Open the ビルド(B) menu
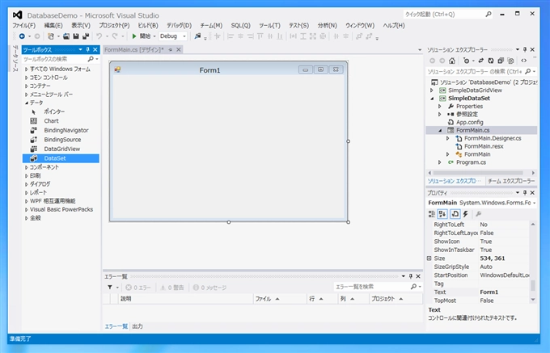Viewport: 550px width, 353px height. point(148,26)
